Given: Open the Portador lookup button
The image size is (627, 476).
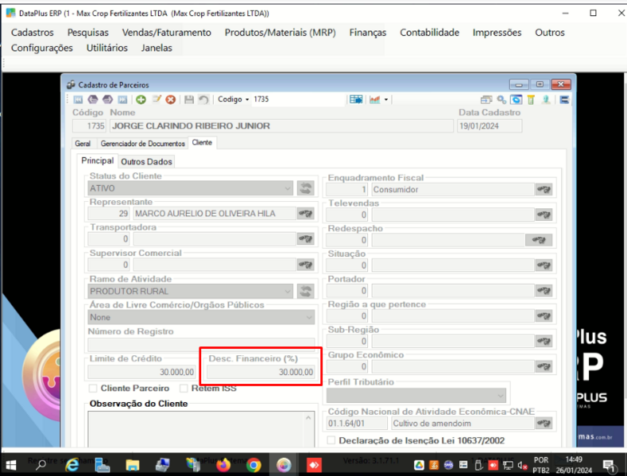Looking at the screenshot, I should pos(544,291).
